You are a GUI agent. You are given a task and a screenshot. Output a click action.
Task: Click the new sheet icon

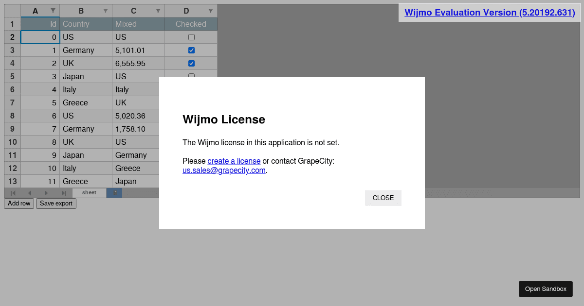point(115,193)
